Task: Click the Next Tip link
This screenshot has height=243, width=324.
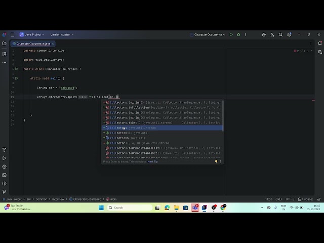Action: point(153,161)
